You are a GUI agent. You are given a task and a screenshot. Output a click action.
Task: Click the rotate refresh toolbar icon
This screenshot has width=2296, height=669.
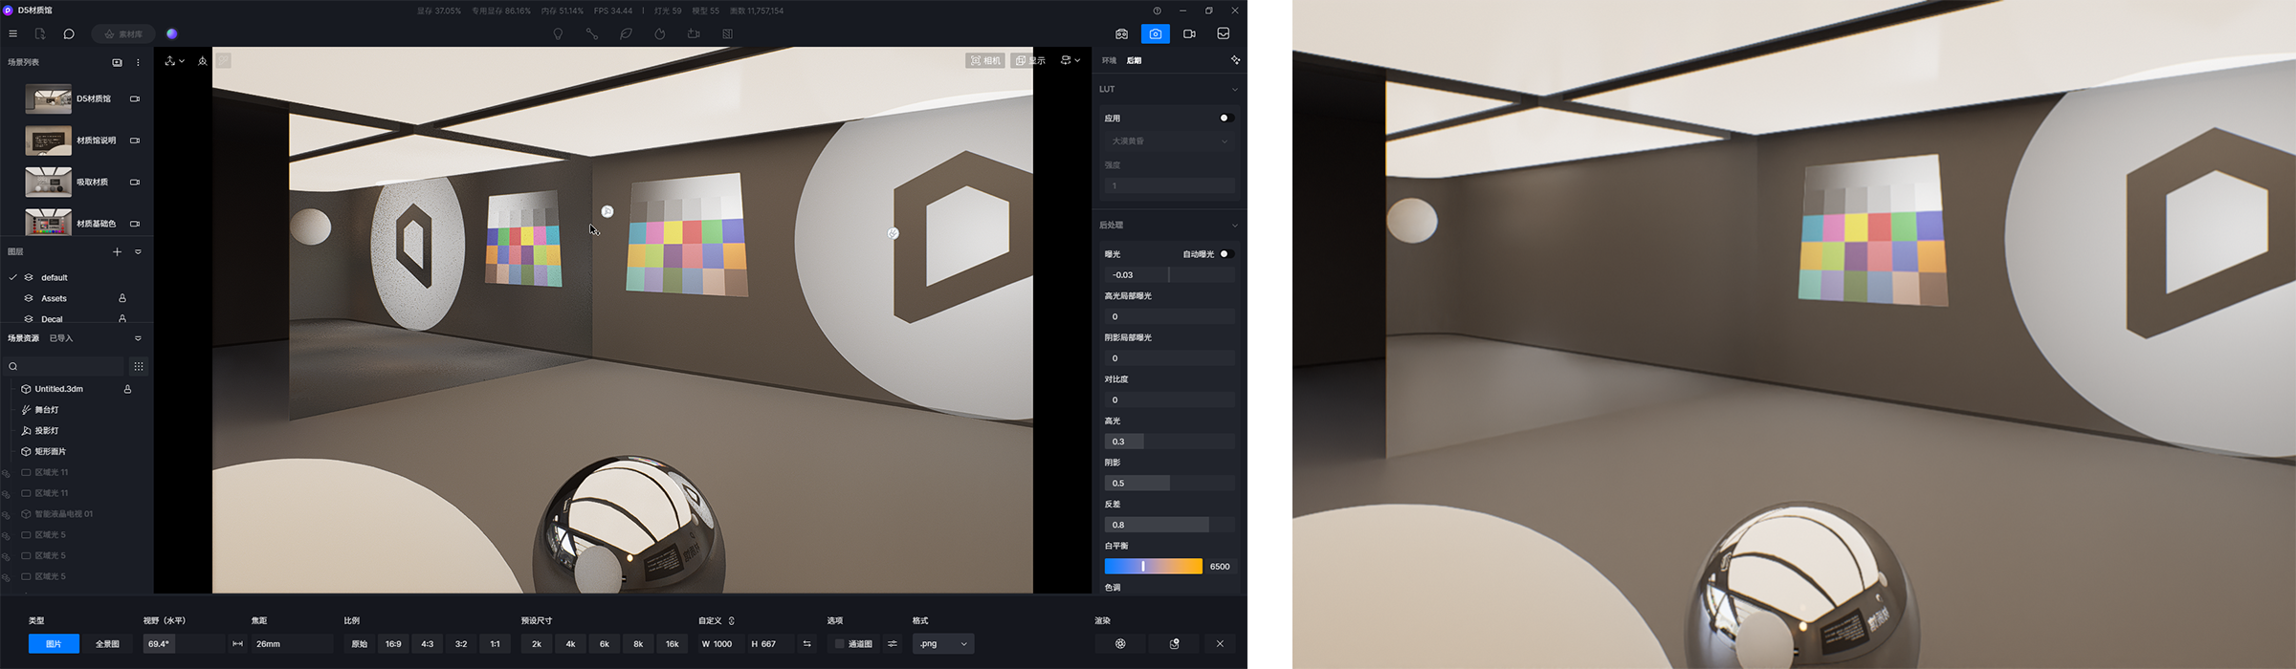click(660, 33)
